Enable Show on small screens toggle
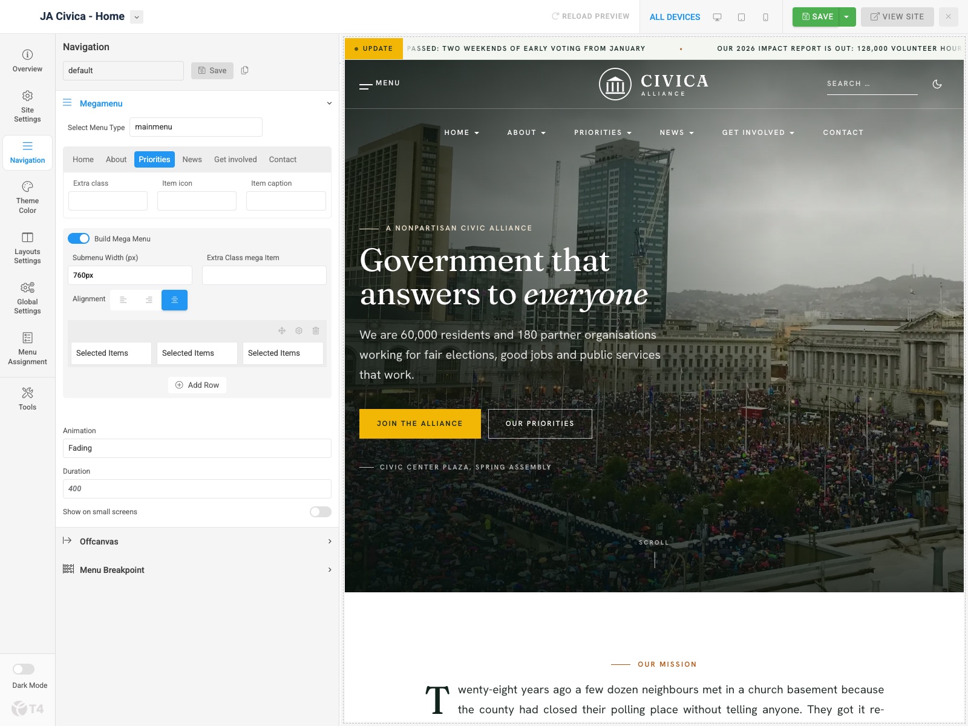This screenshot has width=968, height=726. [321, 512]
